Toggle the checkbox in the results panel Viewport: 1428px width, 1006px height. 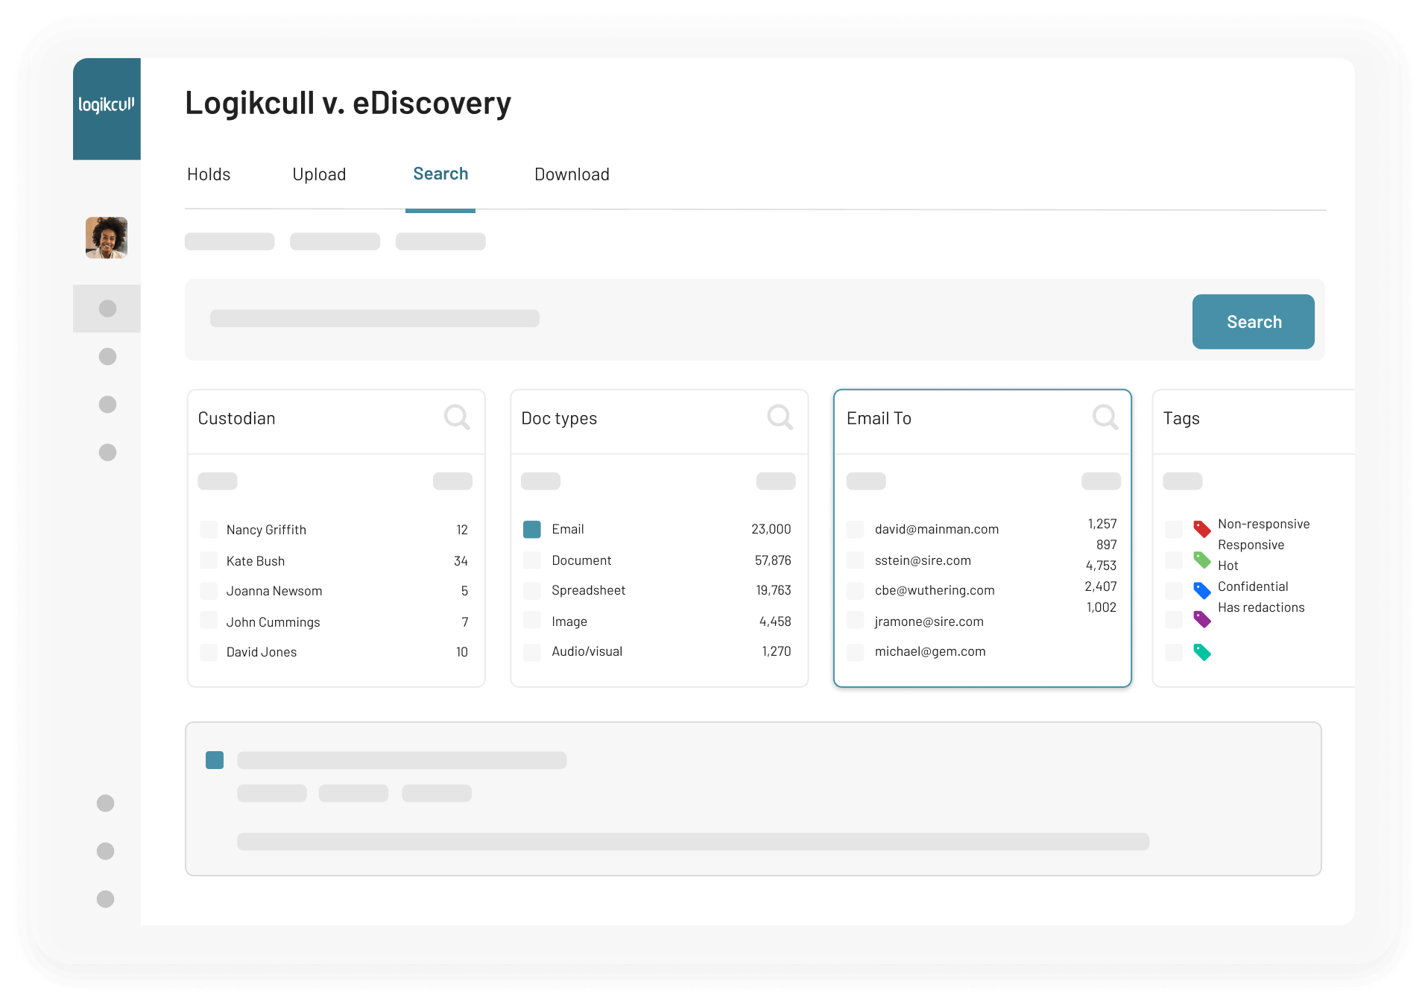click(215, 760)
